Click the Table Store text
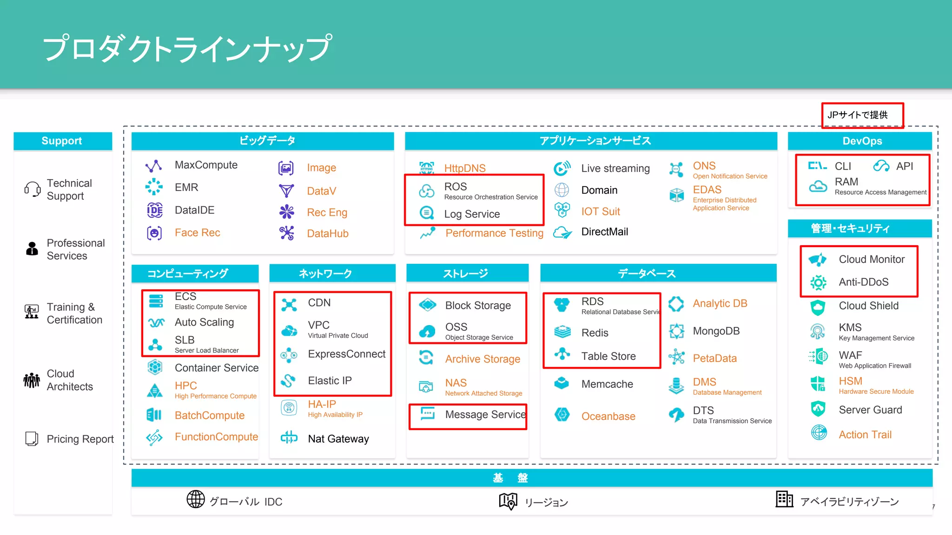 (608, 356)
